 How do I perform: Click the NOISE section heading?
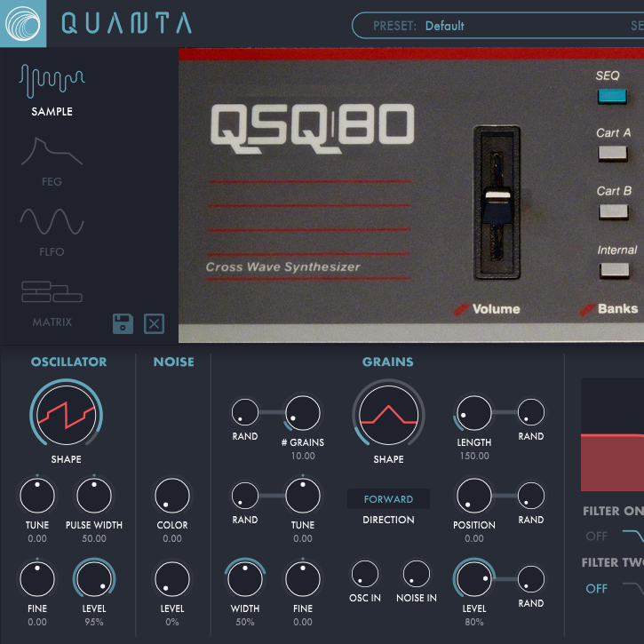174,362
